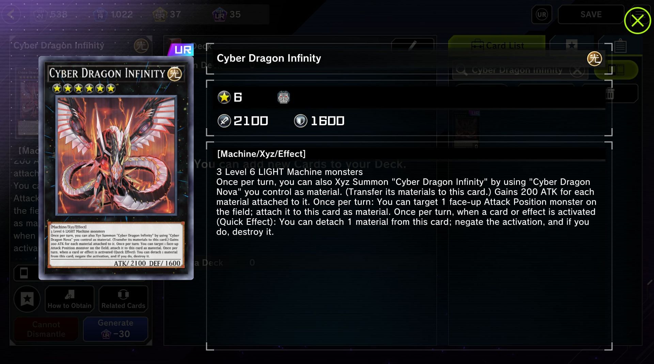Screen dimensions: 654x364
Task: Click the large Cyber Dragon Infinity card image
Action: [x=116, y=168]
